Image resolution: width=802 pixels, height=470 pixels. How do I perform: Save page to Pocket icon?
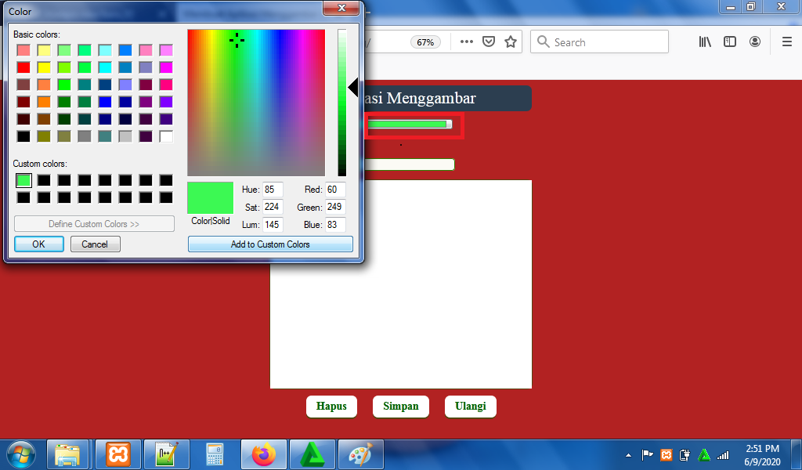click(489, 42)
